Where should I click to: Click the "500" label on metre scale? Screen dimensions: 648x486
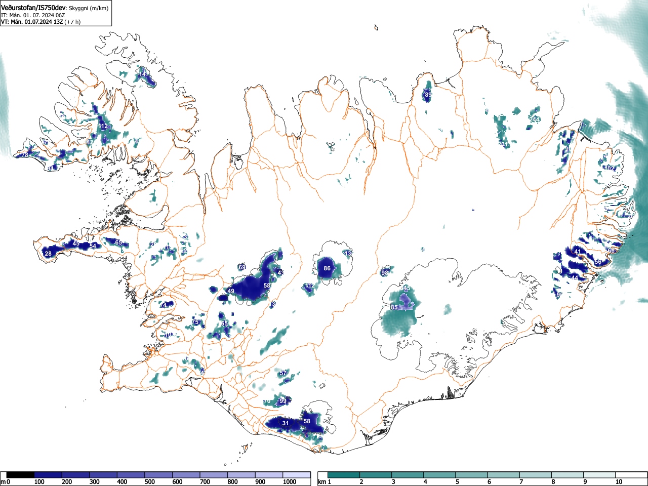150,482
